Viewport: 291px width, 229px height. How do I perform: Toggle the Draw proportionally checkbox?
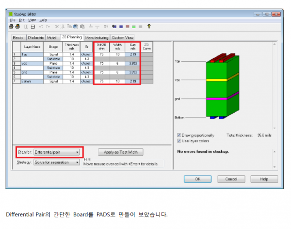[x=179, y=135]
